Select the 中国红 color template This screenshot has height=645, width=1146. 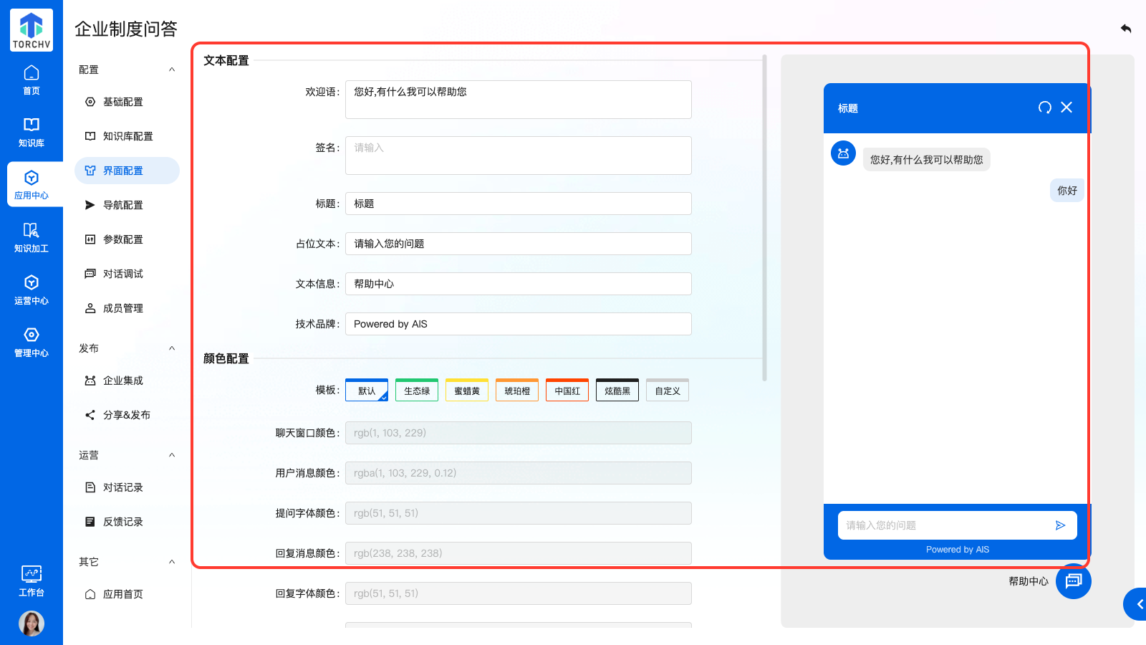click(567, 391)
